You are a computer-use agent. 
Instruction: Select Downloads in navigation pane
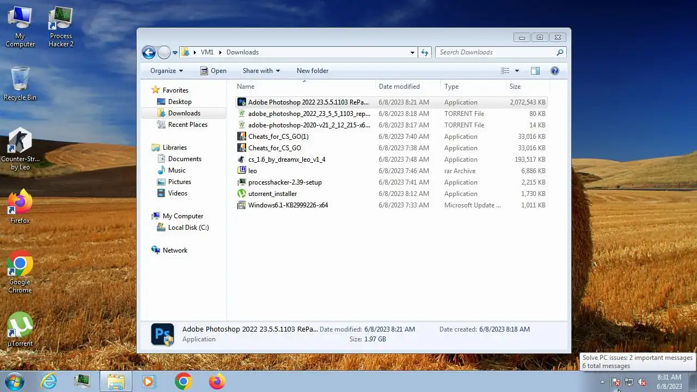[x=184, y=113]
